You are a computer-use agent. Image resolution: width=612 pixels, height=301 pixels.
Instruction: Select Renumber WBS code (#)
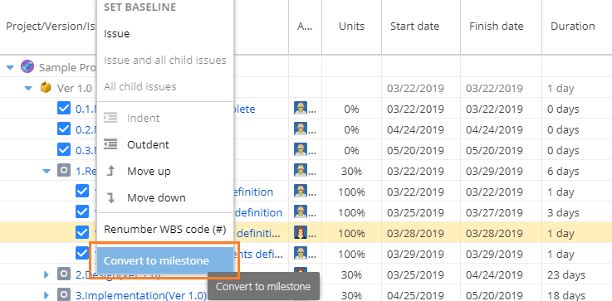[x=164, y=229]
